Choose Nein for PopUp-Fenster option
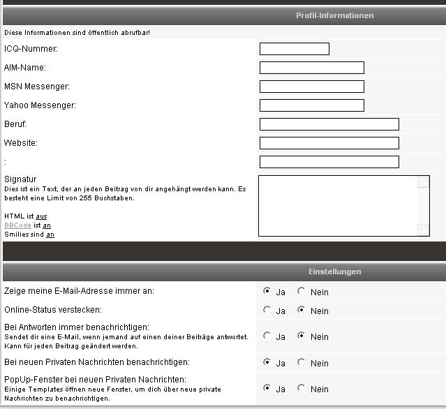 tap(302, 388)
